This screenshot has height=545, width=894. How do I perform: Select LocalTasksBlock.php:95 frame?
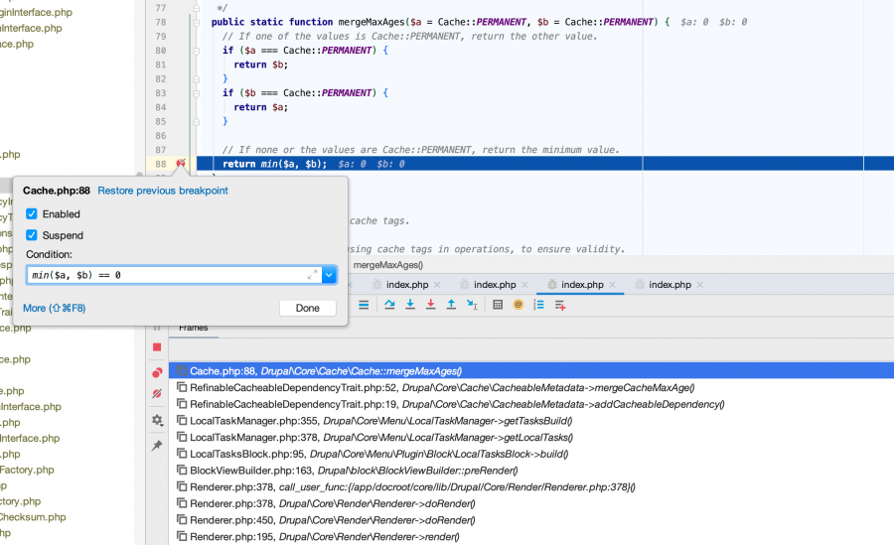point(530,454)
